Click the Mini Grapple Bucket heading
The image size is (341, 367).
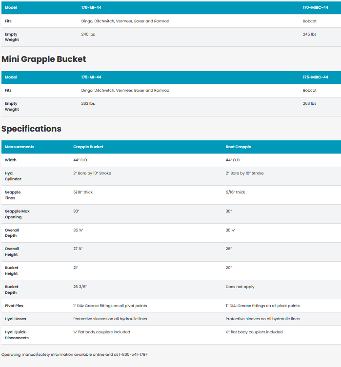click(44, 59)
